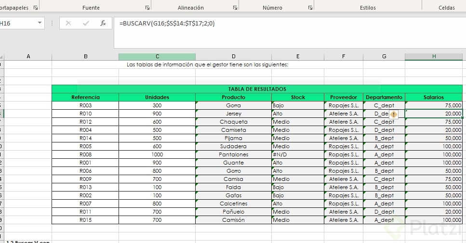The height and width of the screenshot is (243, 466).
Task: Select the Camisón product cell
Action: pos(234,220)
